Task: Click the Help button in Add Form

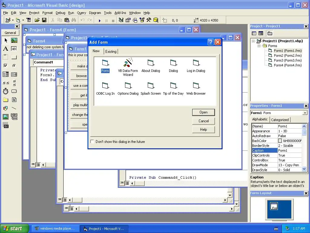Action: pyautogui.click(x=203, y=130)
